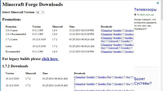Open Javadoc in the plain Recommended promotion row

(129, 52)
